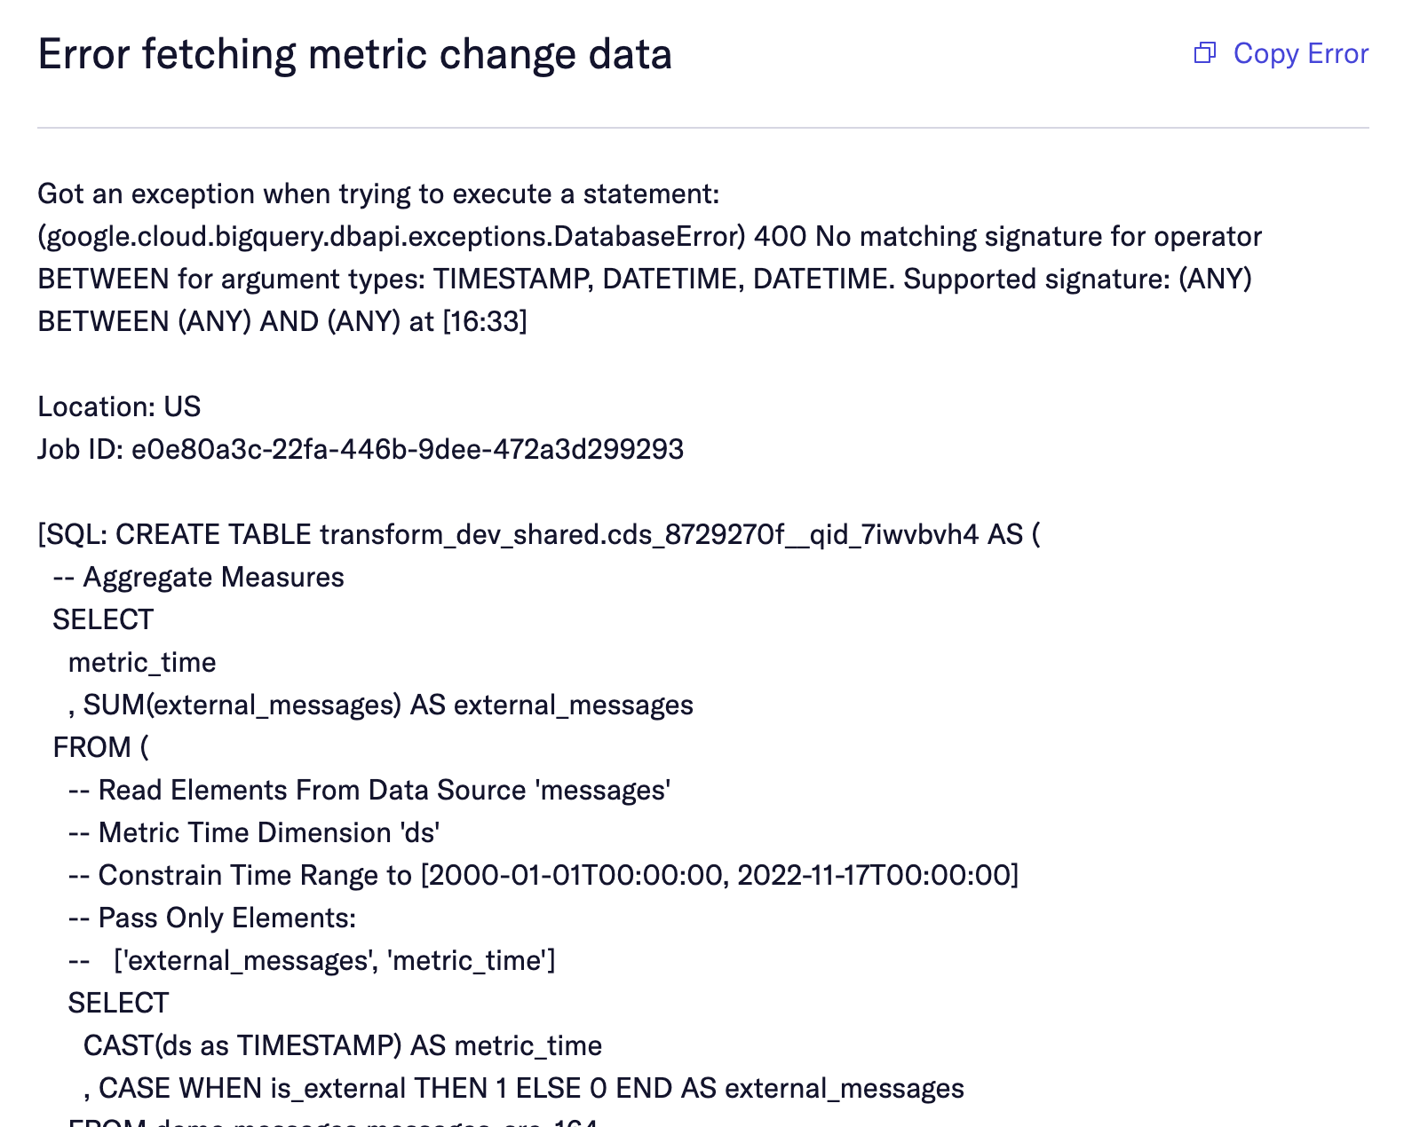Select the Location: US text
This screenshot has width=1412, height=1127.
118,406
